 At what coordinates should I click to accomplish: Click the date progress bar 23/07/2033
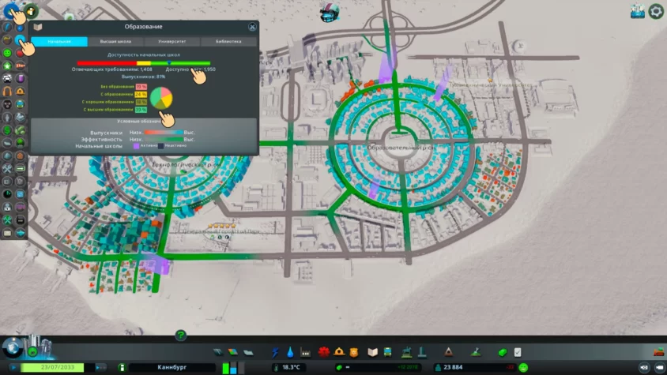pyautogui.click(x=57, y=367)
